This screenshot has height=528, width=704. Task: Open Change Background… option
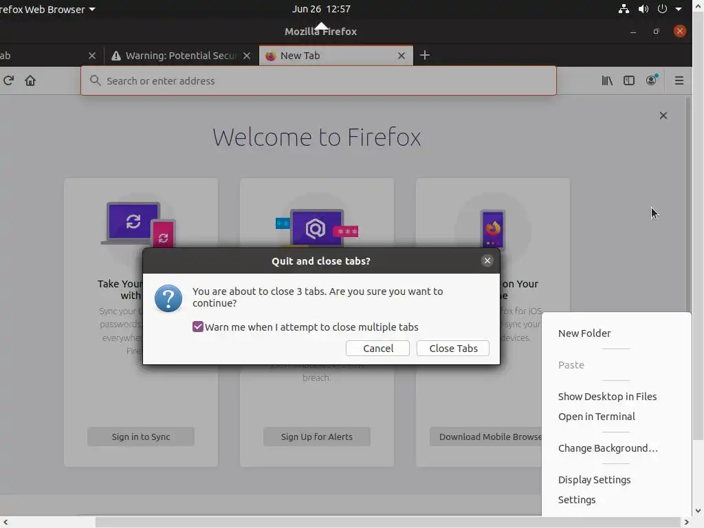coord(608,448)
